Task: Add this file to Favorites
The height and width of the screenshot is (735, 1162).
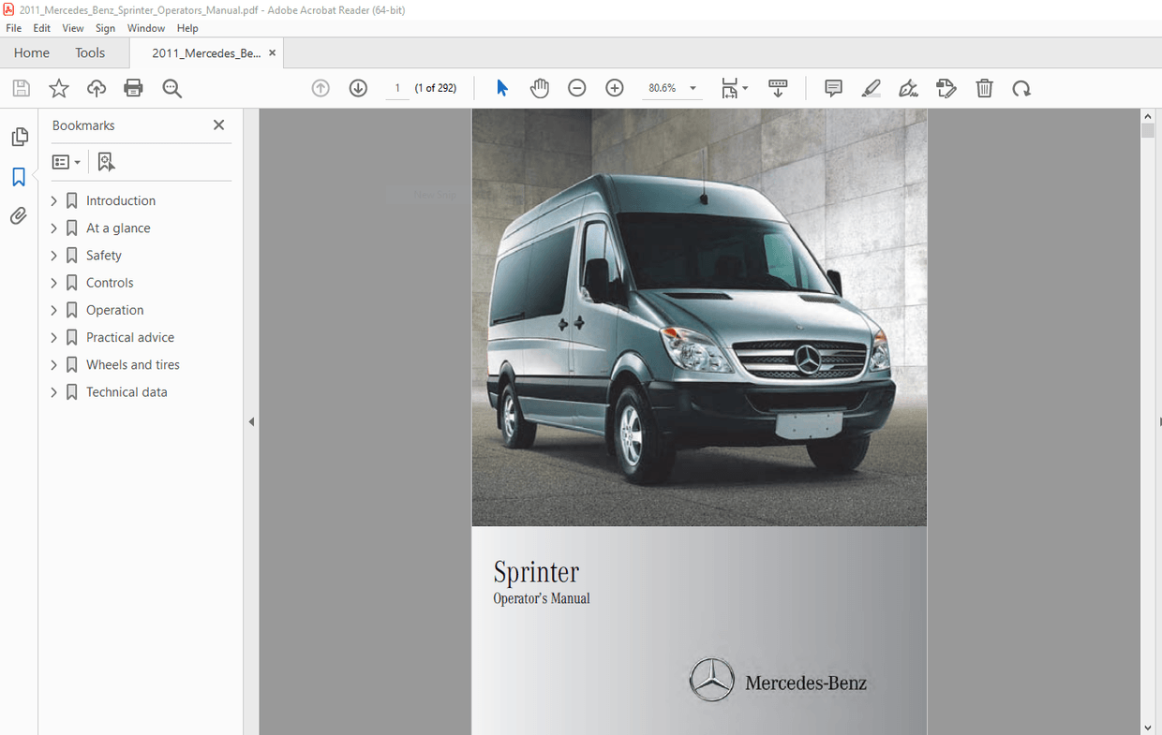Action: [x=58, y=87]
